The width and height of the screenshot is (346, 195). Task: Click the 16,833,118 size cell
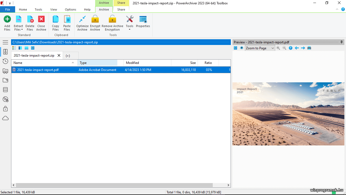point(188,70)
